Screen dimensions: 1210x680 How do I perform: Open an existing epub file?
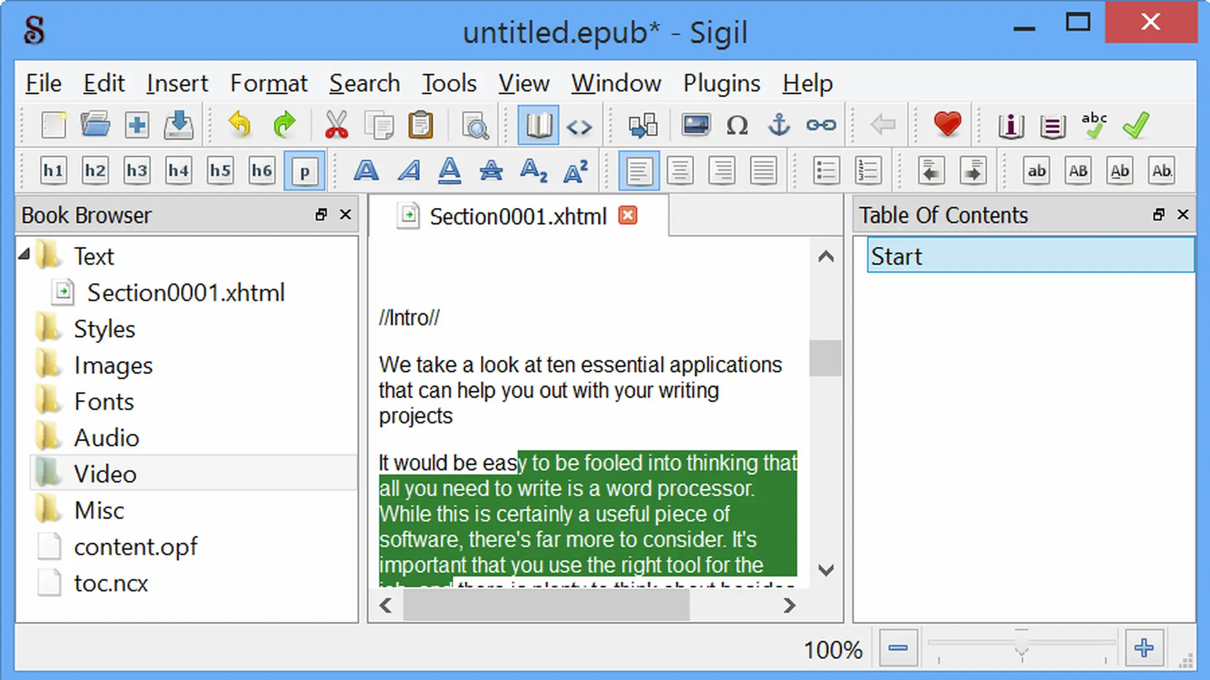click(x=95, y=125)
